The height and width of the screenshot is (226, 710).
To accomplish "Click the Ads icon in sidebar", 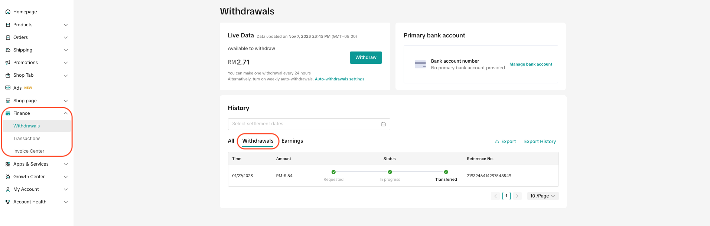I will coord(8,88).
